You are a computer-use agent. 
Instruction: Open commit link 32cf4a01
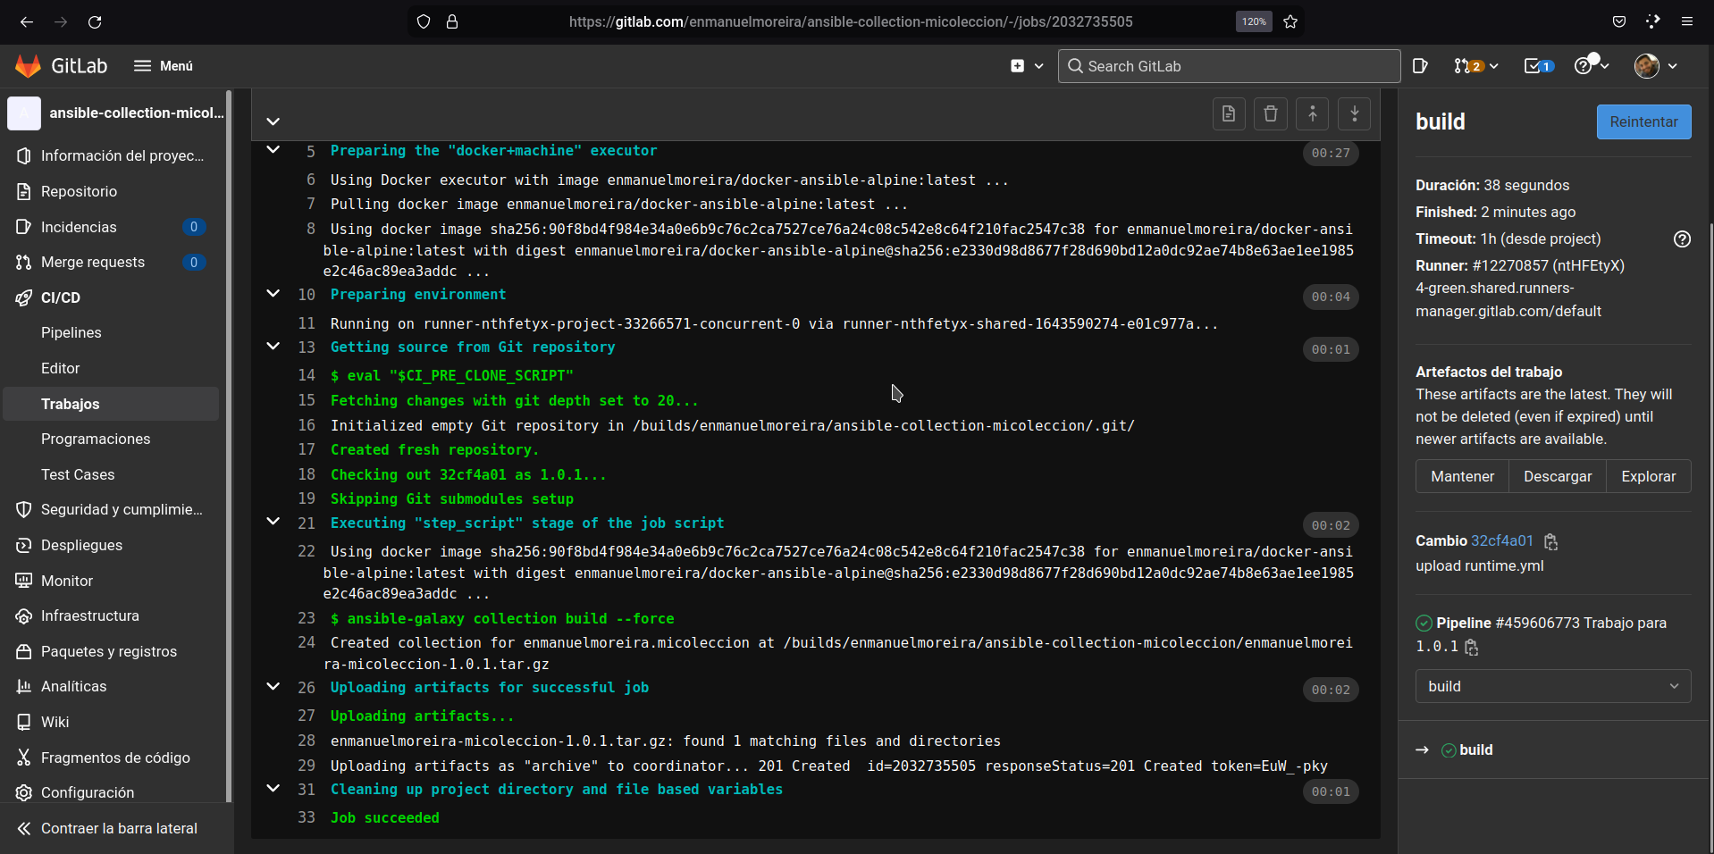[1502, 540]
